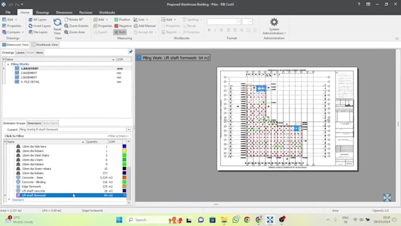Toggle Both measuring mode
This screenshot has width=401, height=226.
[120, 32]
